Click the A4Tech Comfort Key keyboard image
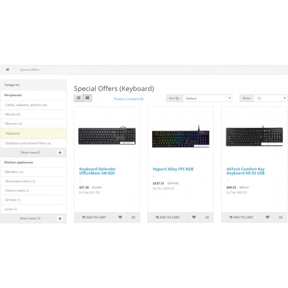The image size is (288, 288). [254, 136]
